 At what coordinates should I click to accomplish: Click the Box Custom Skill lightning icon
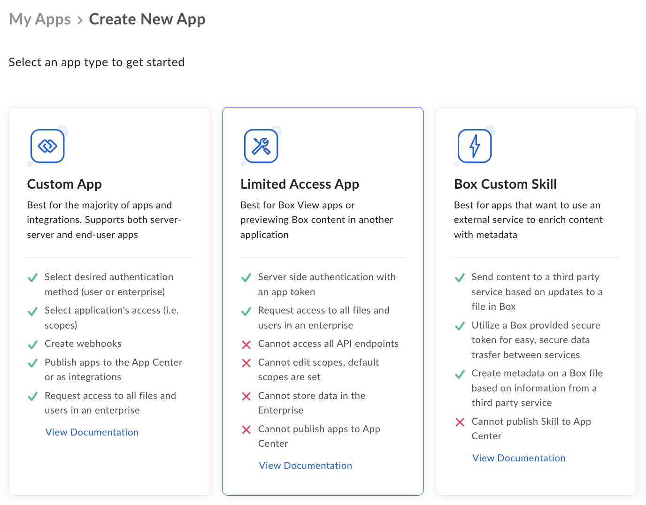coord(475,146)
